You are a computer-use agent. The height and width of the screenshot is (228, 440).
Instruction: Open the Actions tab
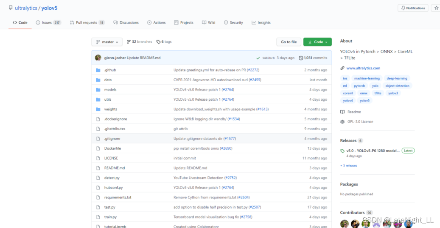click(156, 23)
